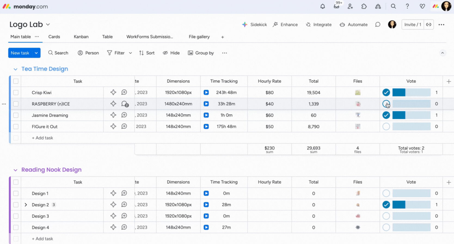The image size is (454, 244).
Task: Open updates conversation for RASPBERRY (n)ICE
Action: (x=125, y=104)
